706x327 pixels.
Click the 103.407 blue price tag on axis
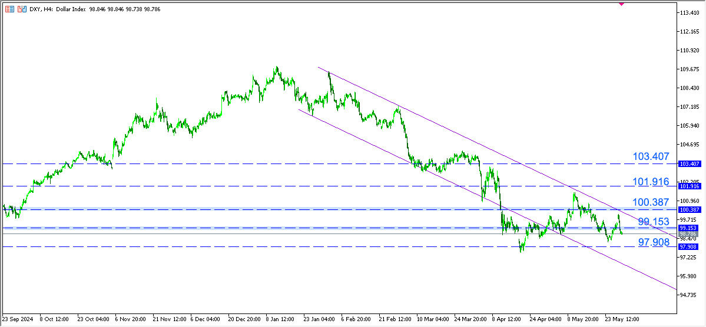click(x=688, y=164)
